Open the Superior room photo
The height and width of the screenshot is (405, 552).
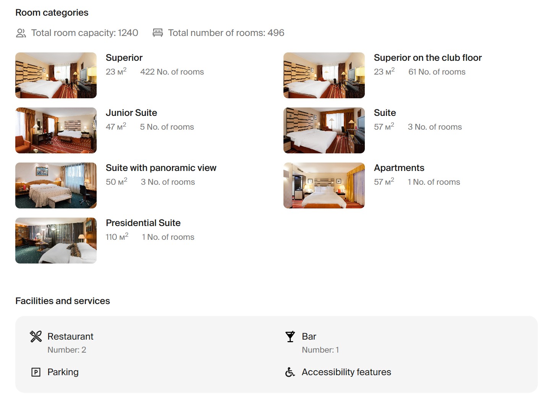click(x=56, y=75)
